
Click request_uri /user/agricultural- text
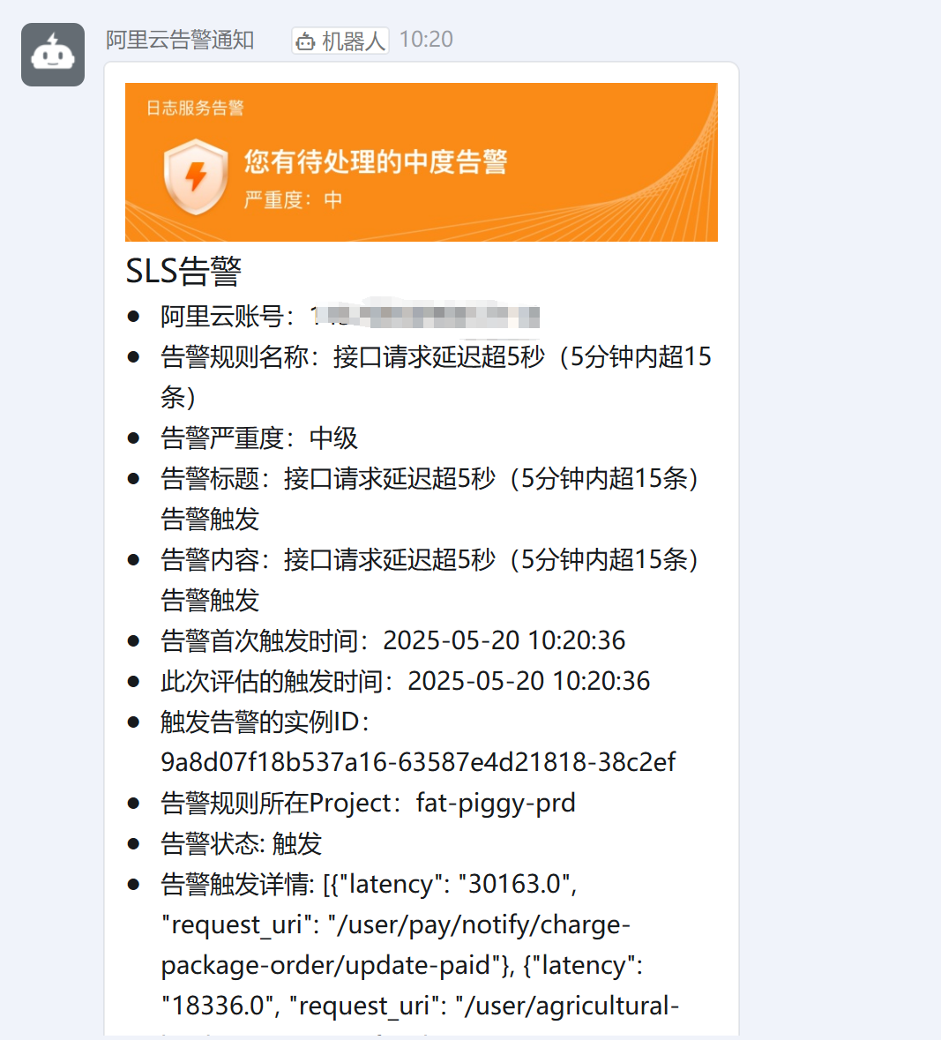coord(567,1006)
